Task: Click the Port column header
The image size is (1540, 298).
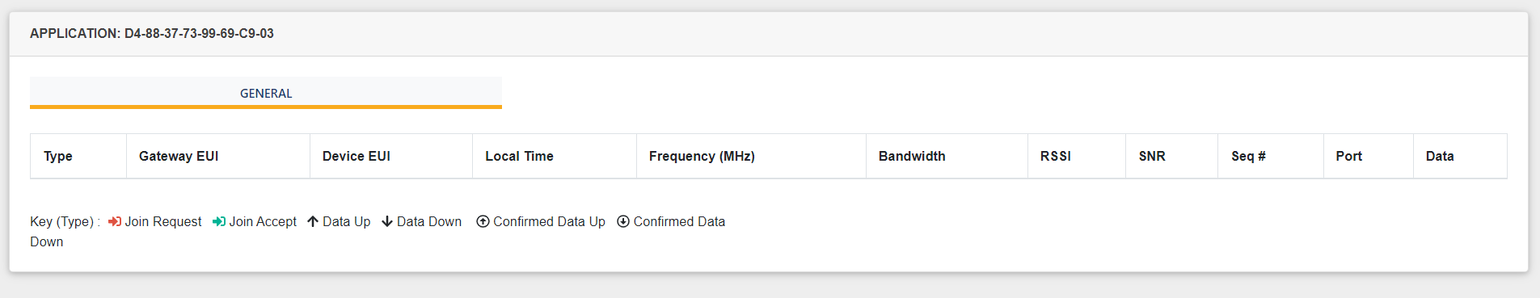Action: [x=1369, y=156]
